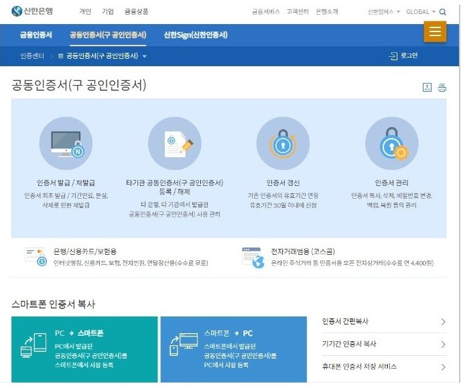Click the 인터넷뱅킹, 신용카드, 보험 description text
The height and width of the screenshot is (386, 461).
coord(131,263)
